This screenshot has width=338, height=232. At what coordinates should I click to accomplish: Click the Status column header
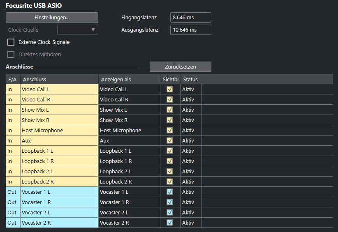tap(257, 79)
